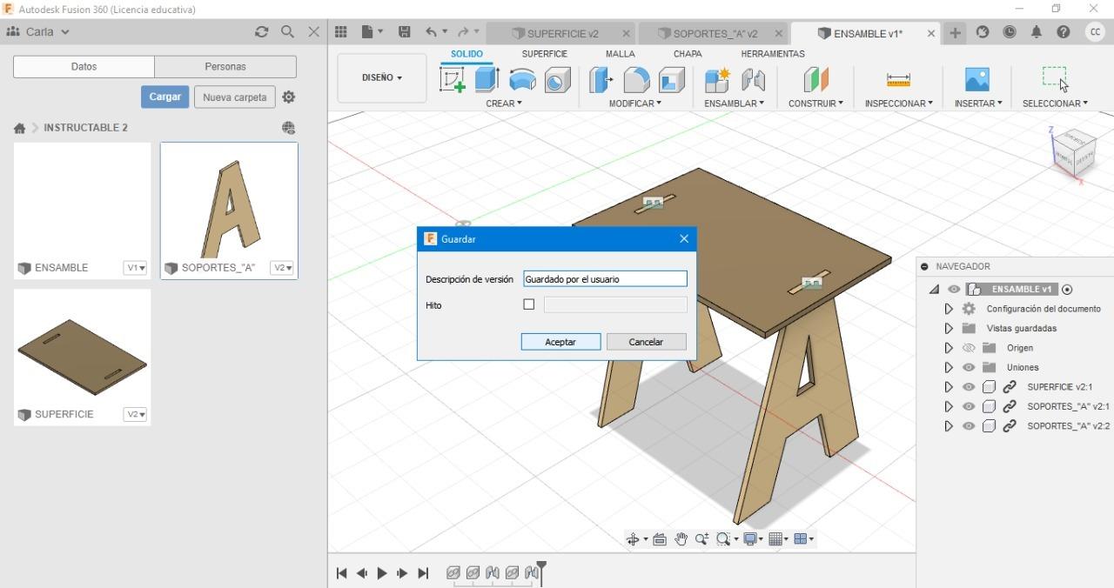Screen dimensions: 1114x588
Task: Switch to HERRAMIENTAS ribbon tab
Action: coord(773,54)
